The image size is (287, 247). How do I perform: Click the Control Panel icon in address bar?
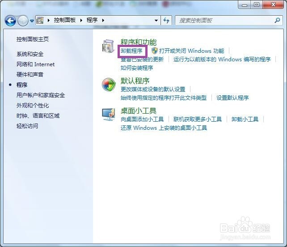[40, 20]
